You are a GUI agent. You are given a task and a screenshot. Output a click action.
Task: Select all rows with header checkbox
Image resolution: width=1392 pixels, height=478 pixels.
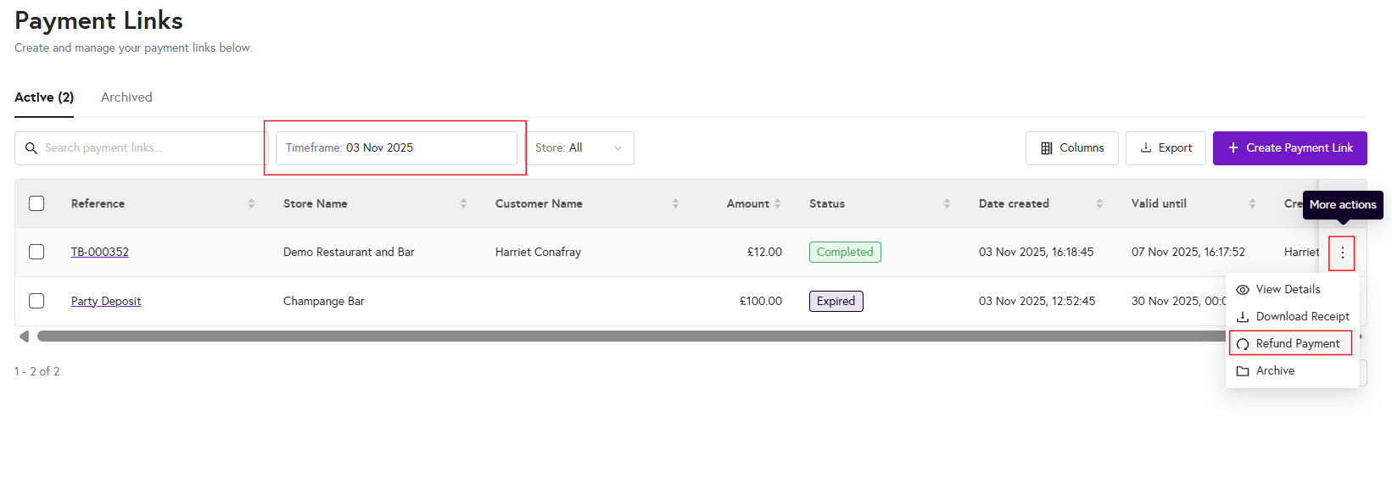tap(36, 203)
